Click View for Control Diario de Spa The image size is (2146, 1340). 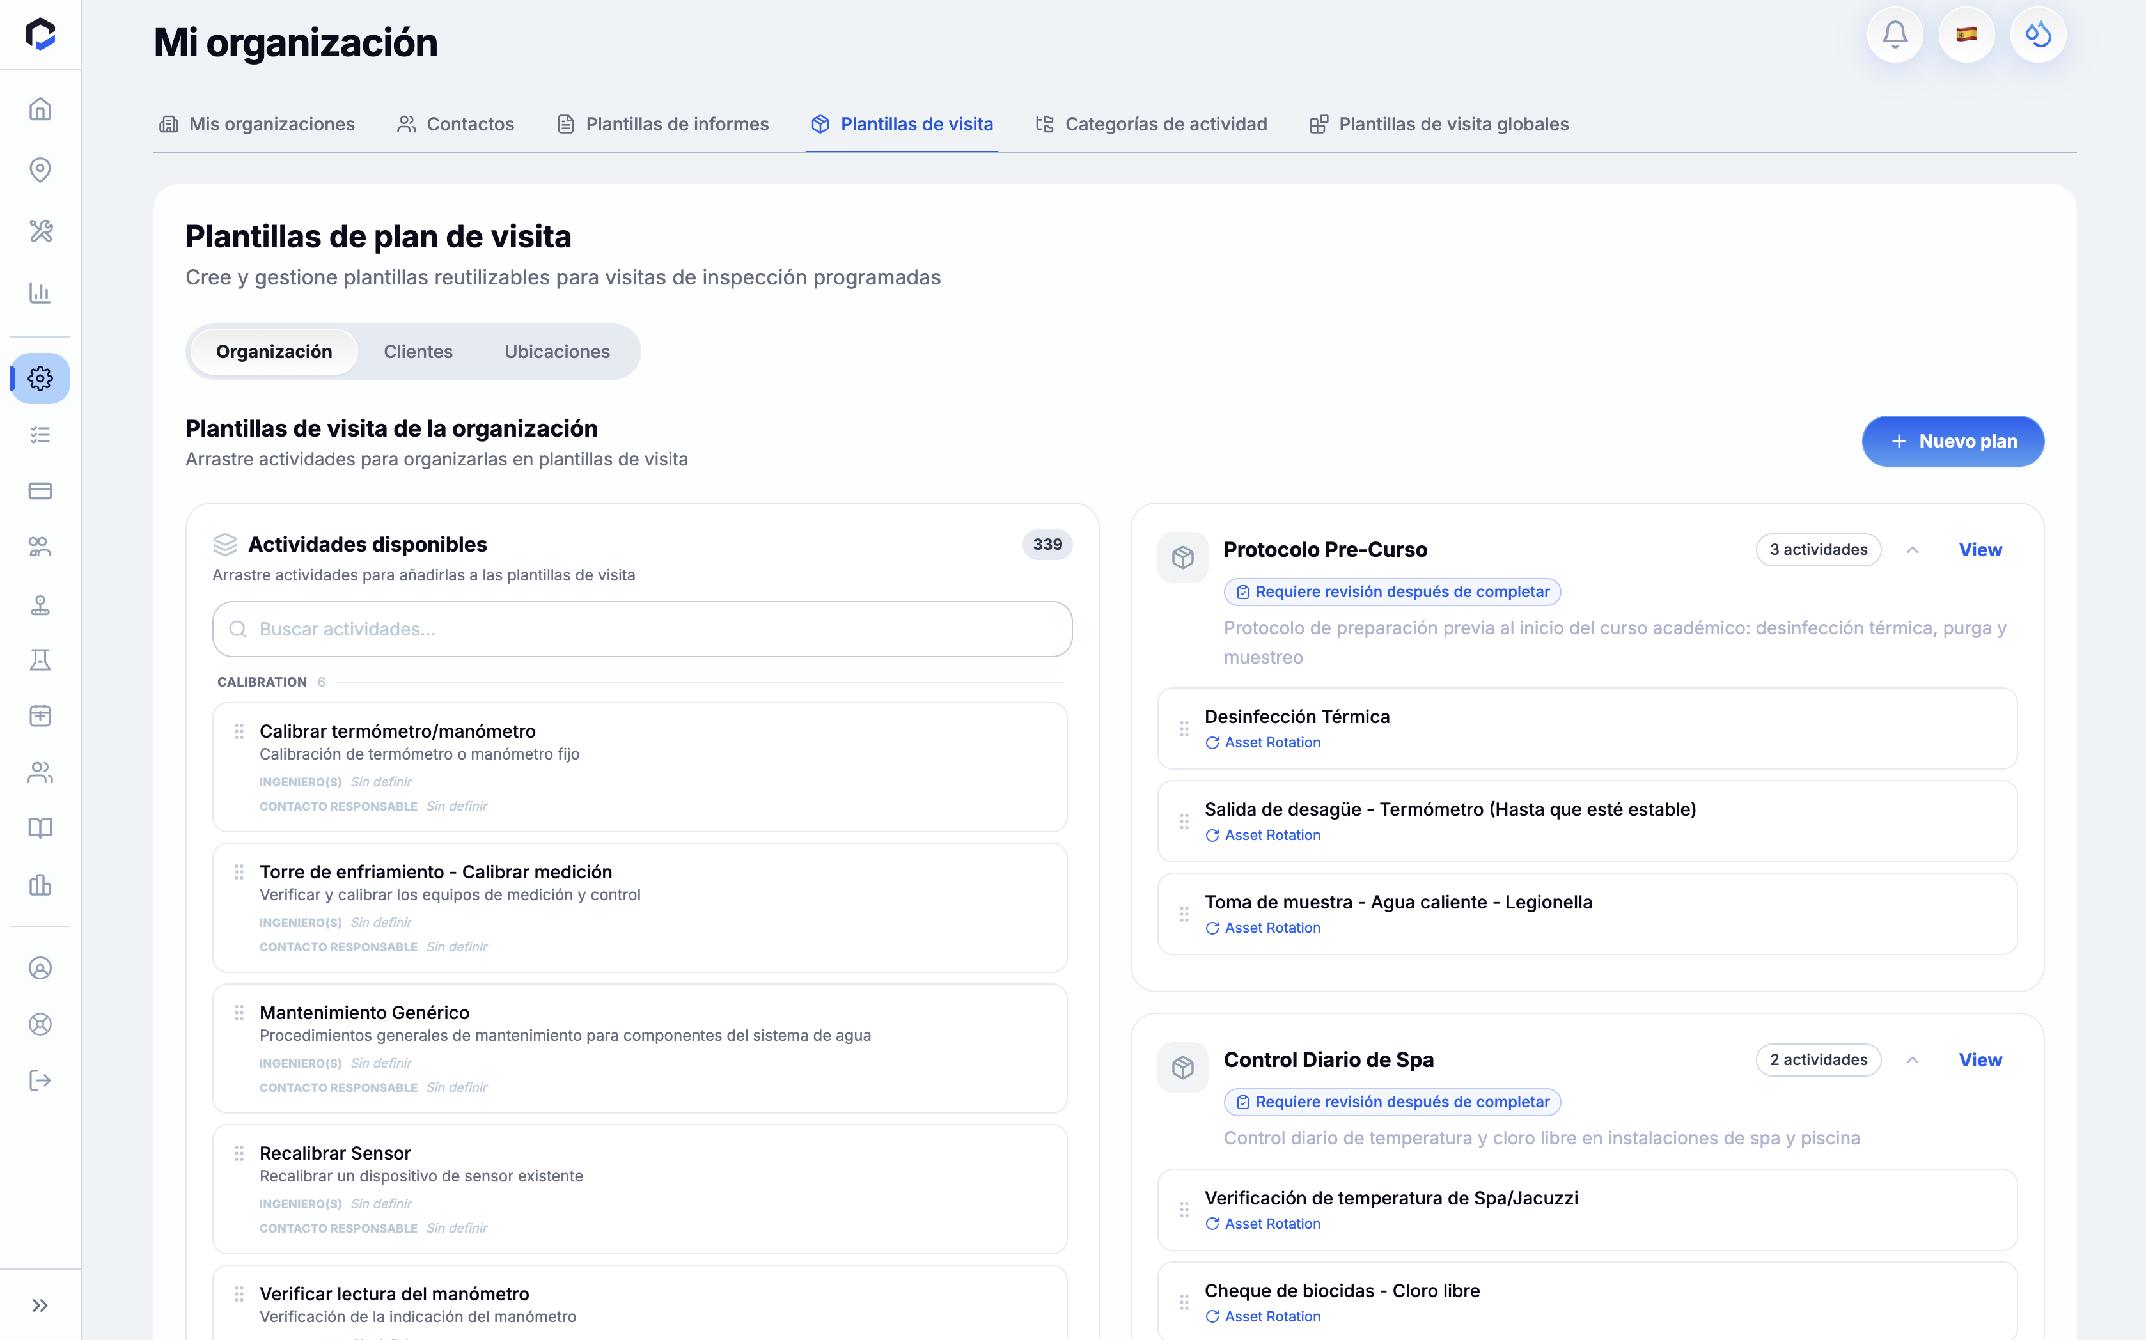[x=1980, y=1061]
